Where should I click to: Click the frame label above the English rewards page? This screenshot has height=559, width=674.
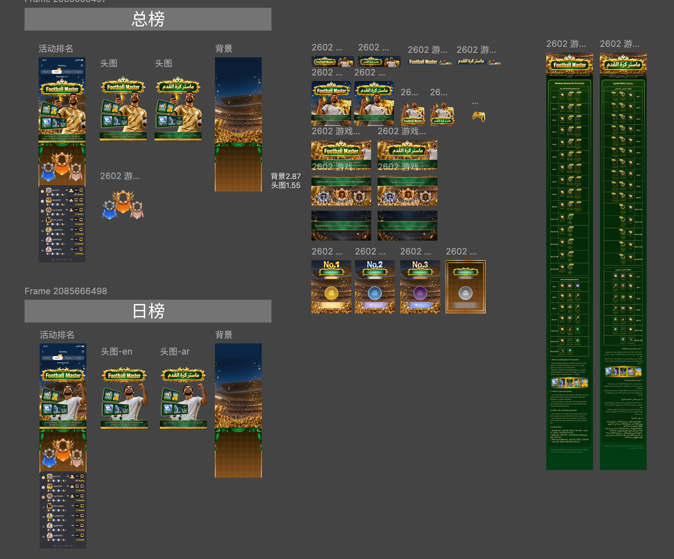coord(566,44)
